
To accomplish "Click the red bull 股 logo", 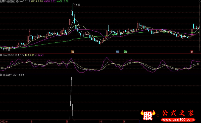I will pos(146,115).
